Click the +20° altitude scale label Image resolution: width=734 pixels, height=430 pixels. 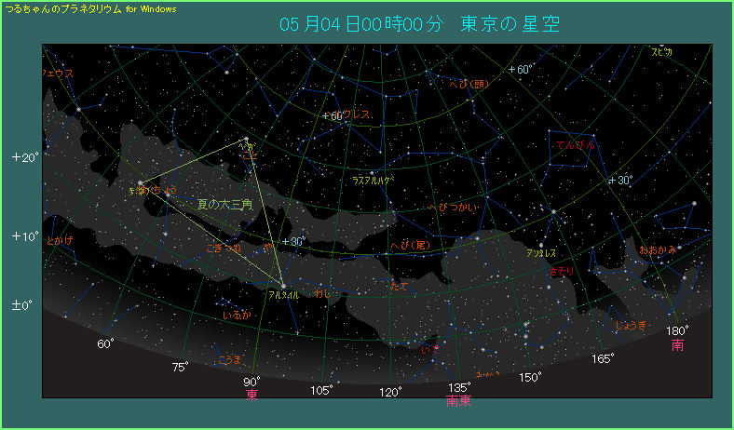point(25,157)
